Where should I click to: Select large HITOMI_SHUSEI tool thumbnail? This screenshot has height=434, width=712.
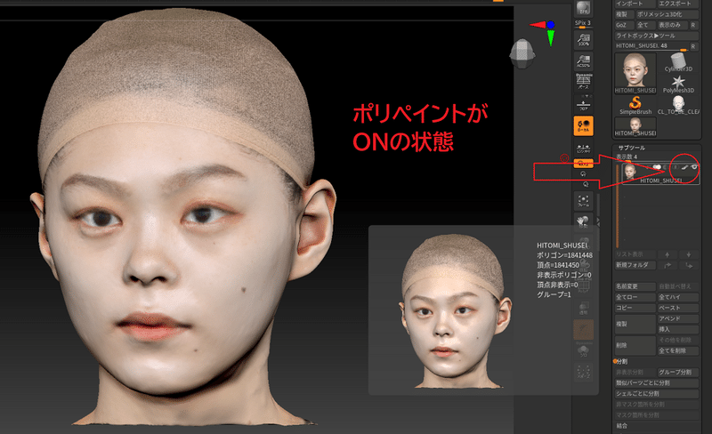pos(635,73)
